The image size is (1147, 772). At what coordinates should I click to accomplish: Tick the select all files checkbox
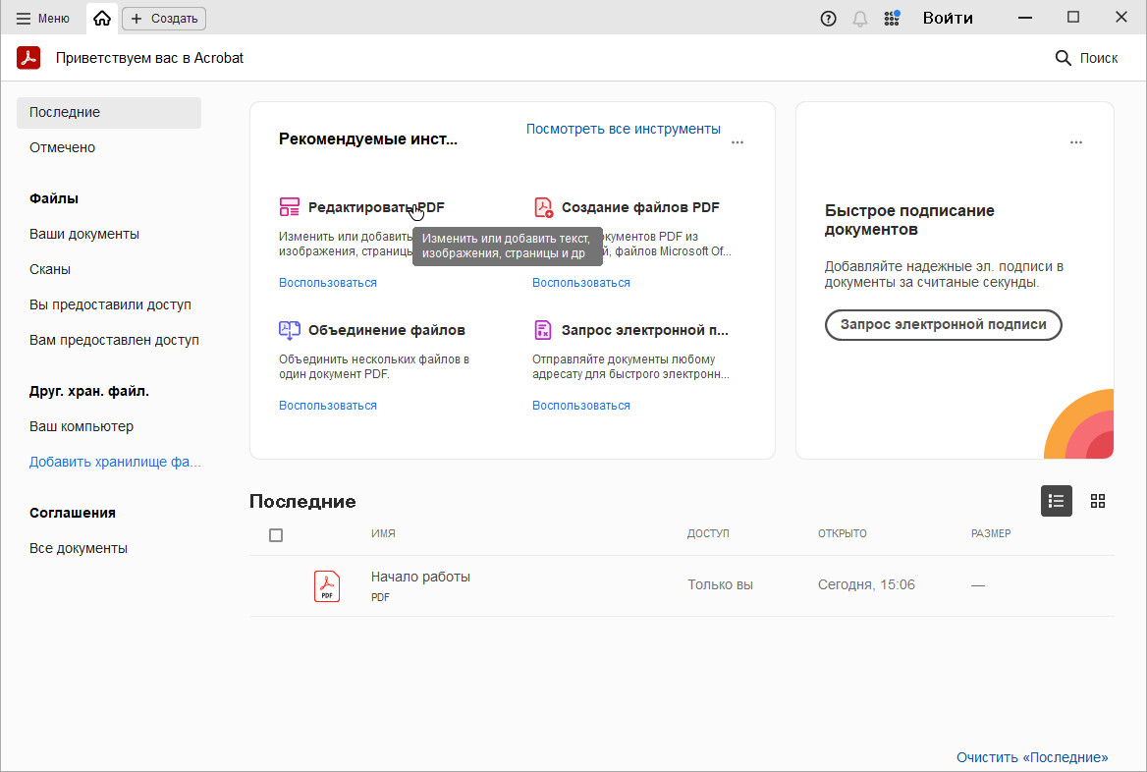[276, 535]
